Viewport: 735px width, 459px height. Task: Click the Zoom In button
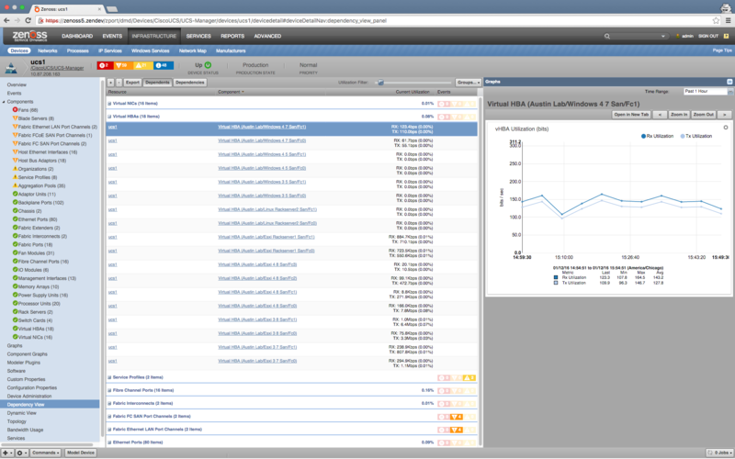point(679,115)
